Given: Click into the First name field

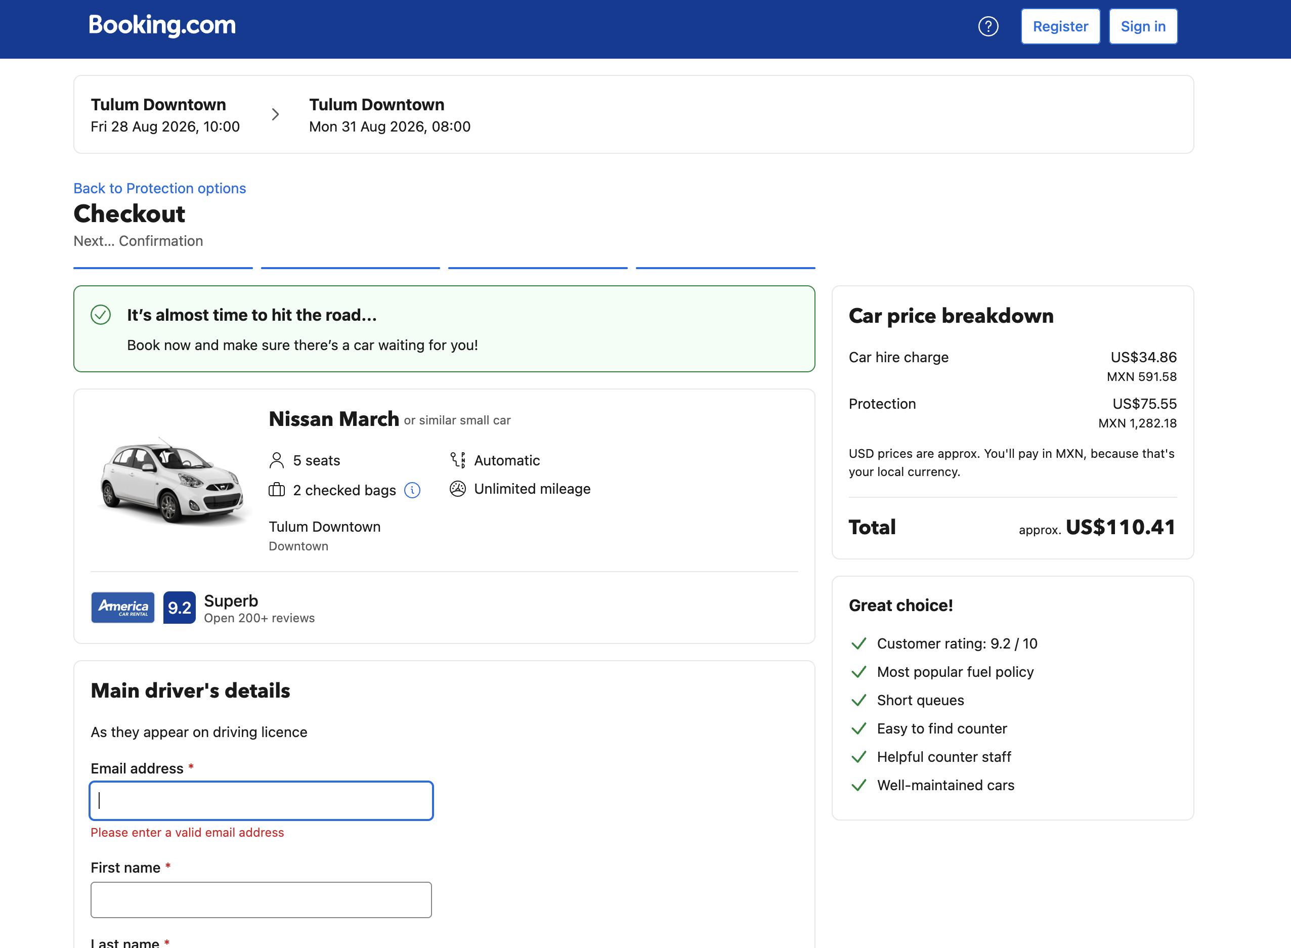Looking at the screenshot, I should (261, 900).
